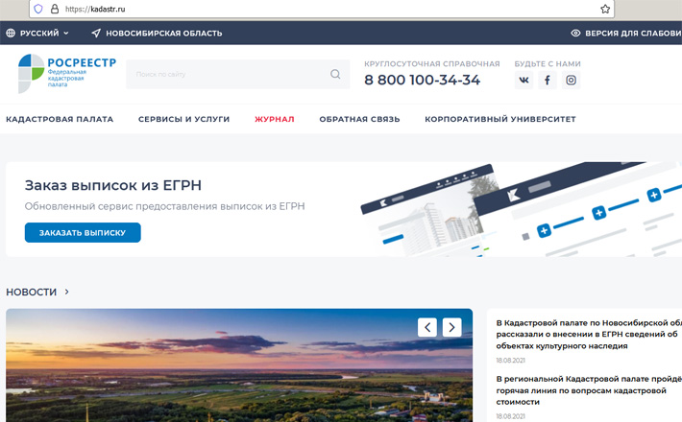Open the Facebook social icon
682x422 pixels.
(548, 80)
